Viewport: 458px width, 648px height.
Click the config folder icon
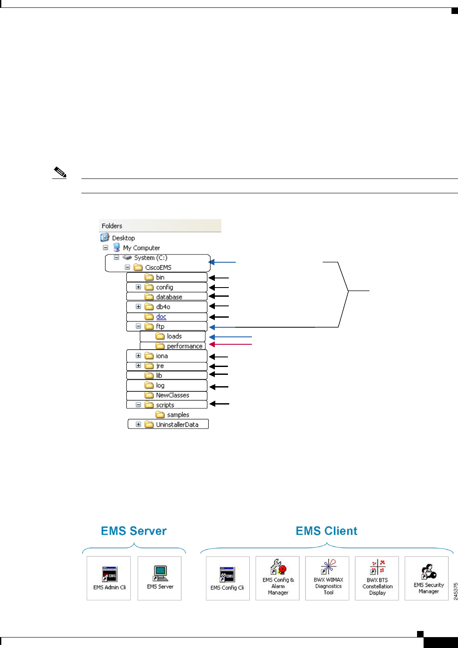(149, 287)
